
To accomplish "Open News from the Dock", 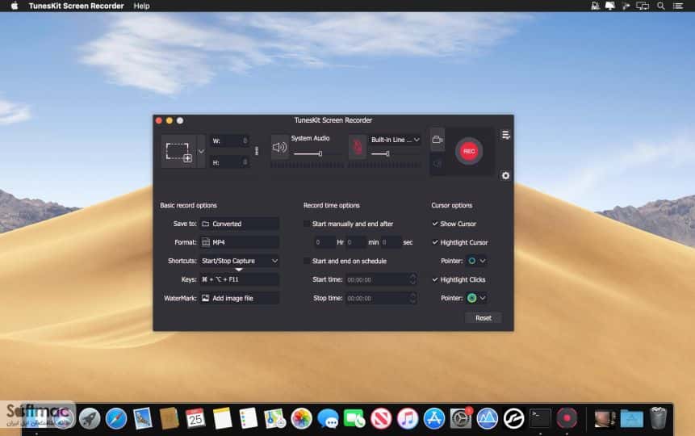I will [381, 418].
